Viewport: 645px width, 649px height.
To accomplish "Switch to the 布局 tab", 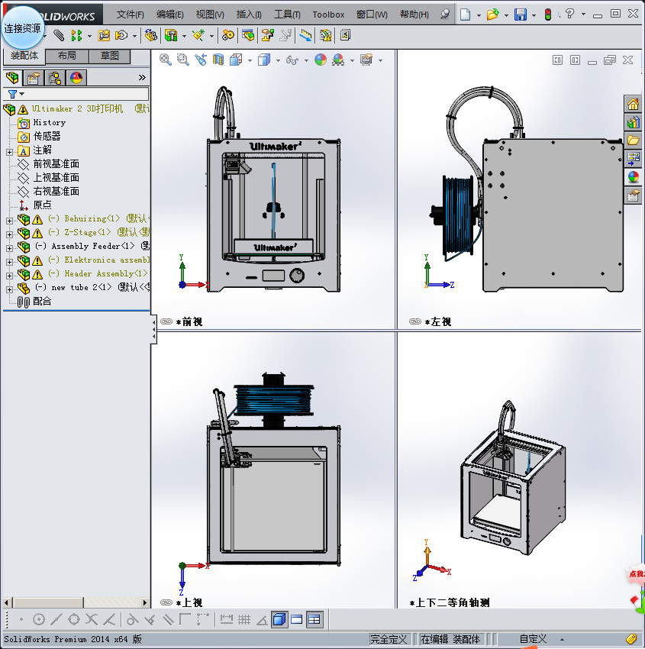I will (66, 56).
